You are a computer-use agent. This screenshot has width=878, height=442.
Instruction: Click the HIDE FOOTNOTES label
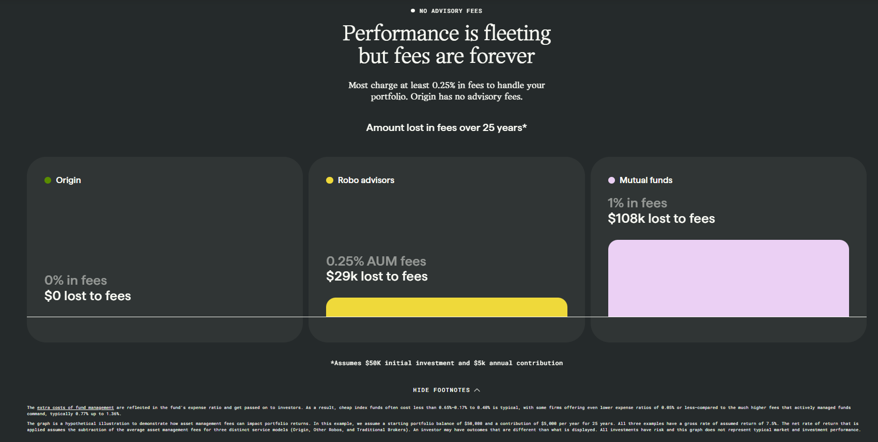pyautogui.click(x=441, y=390)
